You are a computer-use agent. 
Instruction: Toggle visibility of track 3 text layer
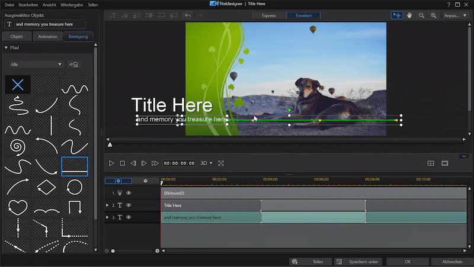coord(129,217)
